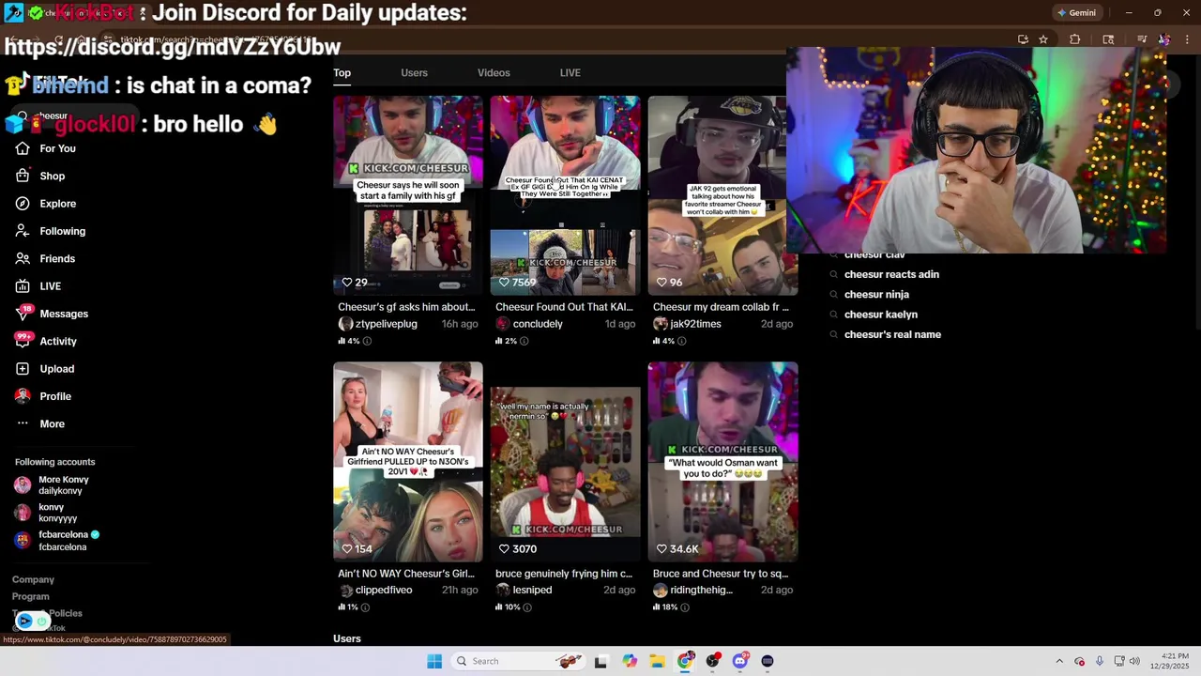Open the Gemini button in the title bar
The image size is (1201, 676).
[x=1076, y=13]
